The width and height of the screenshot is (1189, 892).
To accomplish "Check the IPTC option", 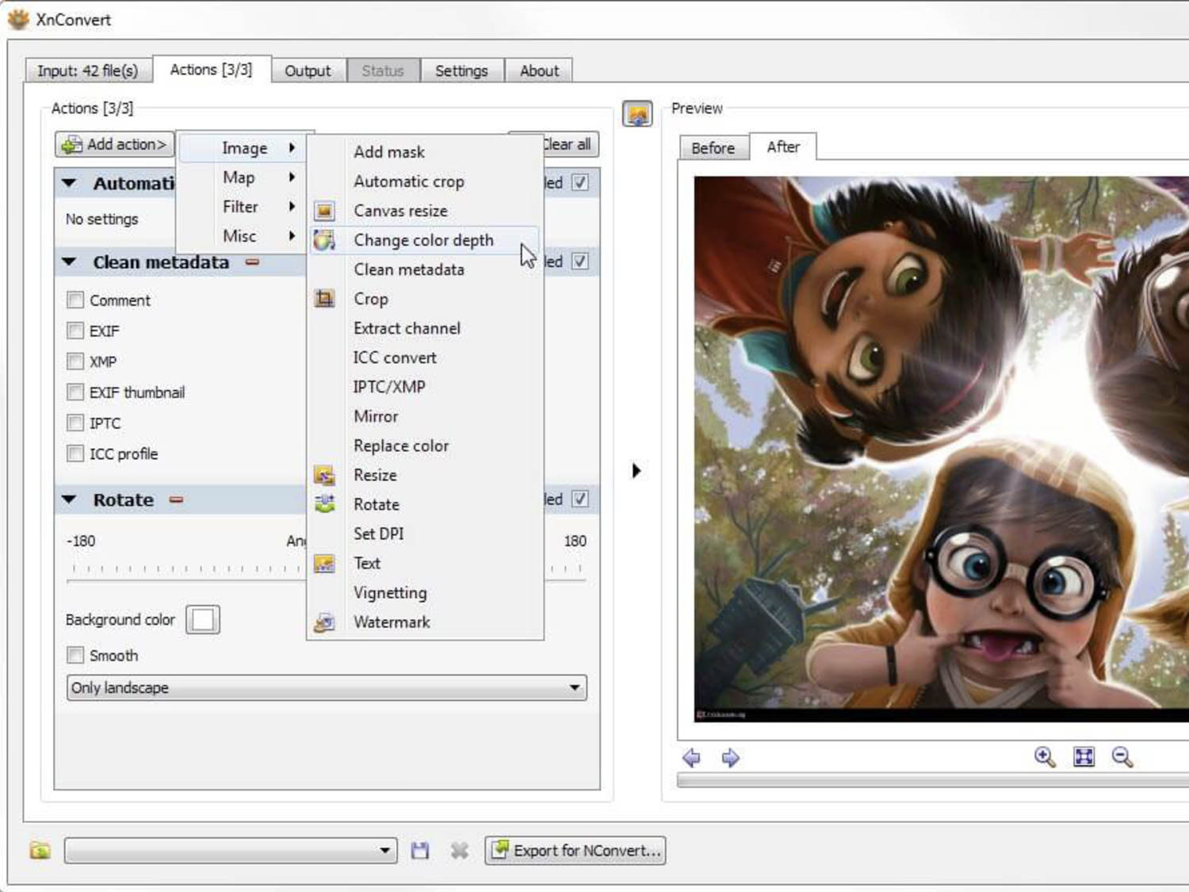I will click(75, 423).
